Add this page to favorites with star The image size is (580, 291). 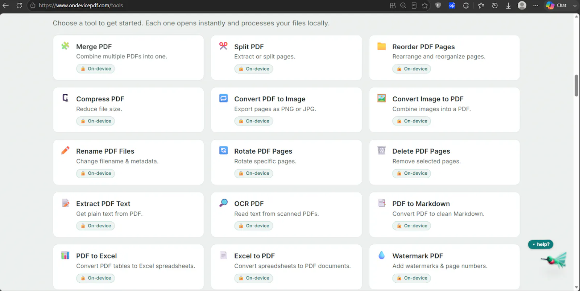424,5
